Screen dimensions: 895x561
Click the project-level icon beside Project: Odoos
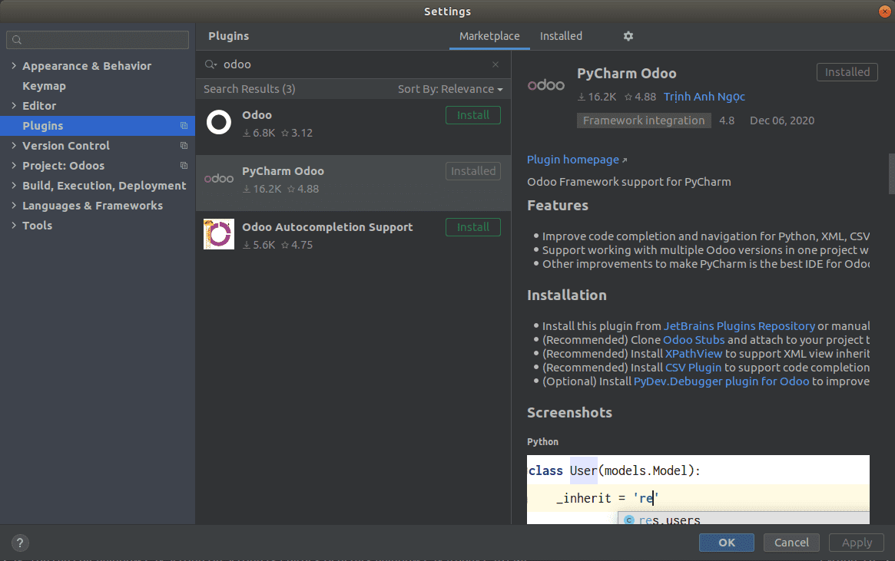click(184, 165)
